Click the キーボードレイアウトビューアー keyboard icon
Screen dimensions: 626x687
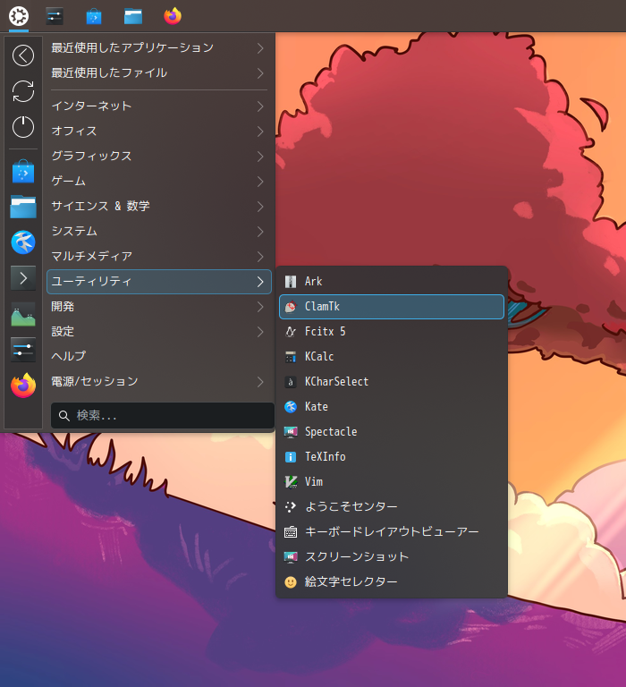click(291, 532)
